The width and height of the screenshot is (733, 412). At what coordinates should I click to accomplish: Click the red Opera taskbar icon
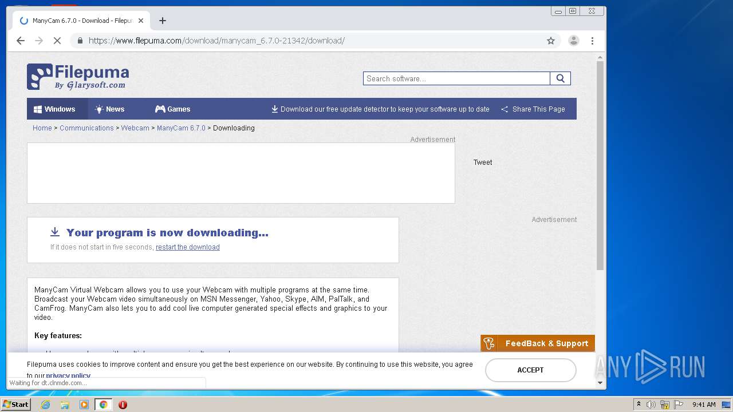click(123, 405)
